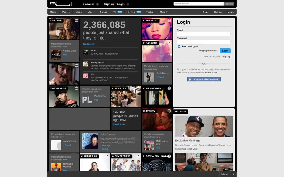Viewport: 284px width, 177px height.
Task: Click + Friend under Jamie Foxx
Action: 67,145
